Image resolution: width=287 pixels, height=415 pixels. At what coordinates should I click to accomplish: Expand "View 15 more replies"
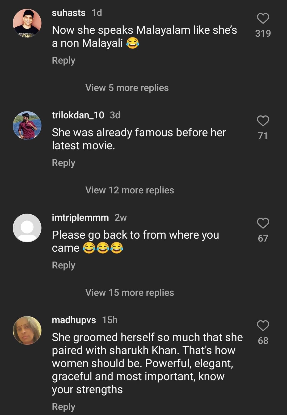129,293
